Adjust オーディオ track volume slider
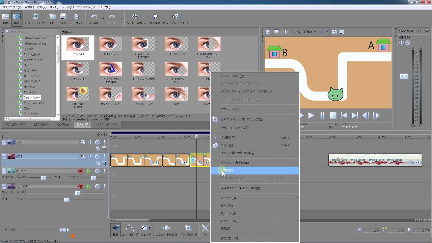Screen dimensions: 432x243 (x=43, y=178)
